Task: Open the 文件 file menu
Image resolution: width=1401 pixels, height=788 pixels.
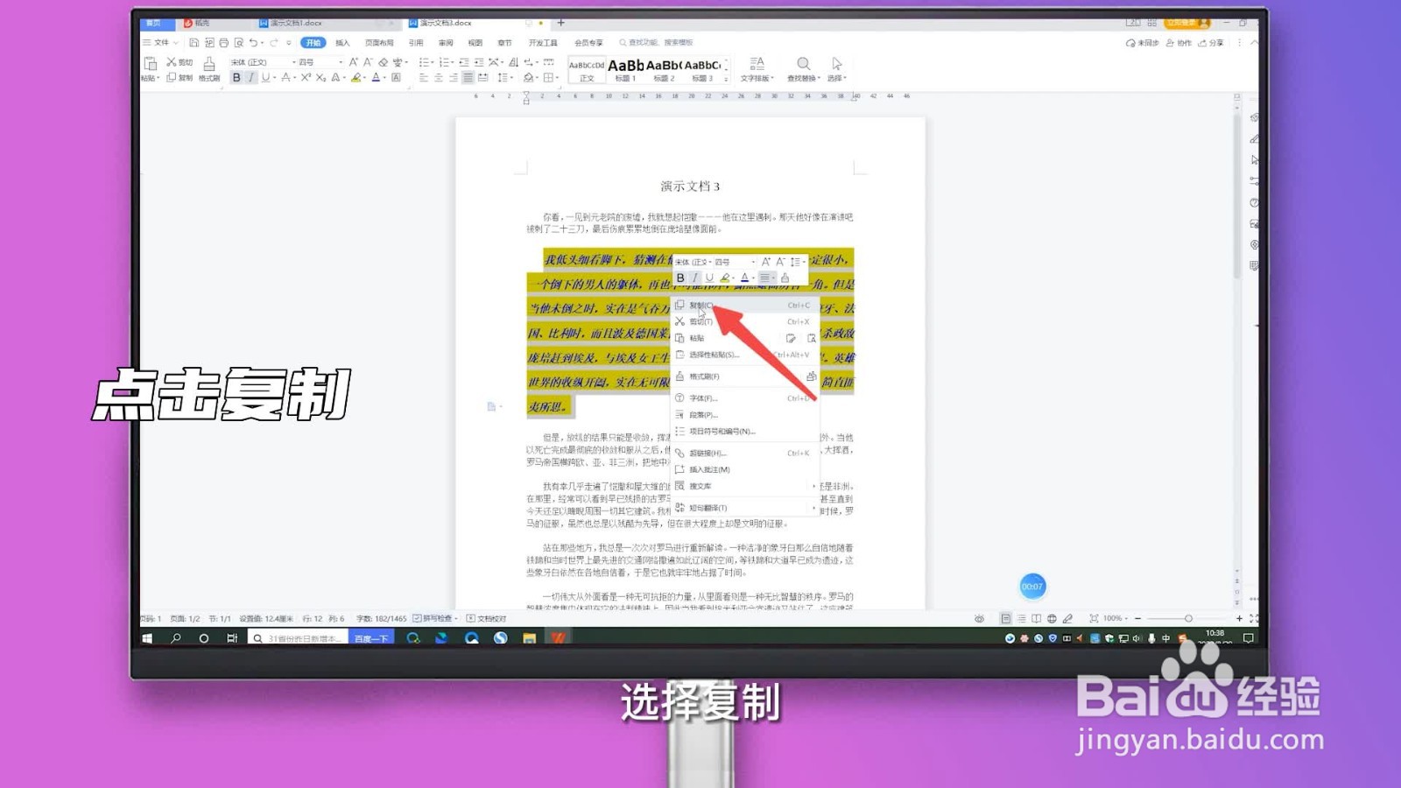Action: tap(160, 42)
